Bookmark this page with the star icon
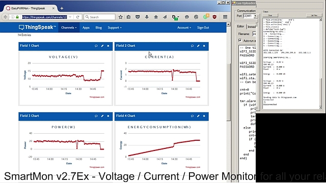Screen dimensions: 326x183 [120, 17]
